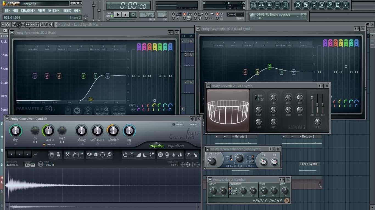This screenshot has width=375, height=210.
Task: Click the main transport record button
Action: point(133,14)
